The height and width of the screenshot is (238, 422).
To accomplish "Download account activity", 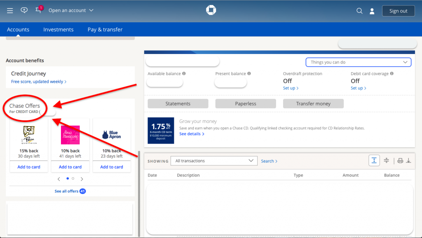I will point(408,161).
